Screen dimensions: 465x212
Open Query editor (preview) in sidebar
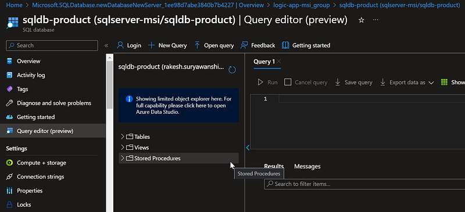(53, 131)
